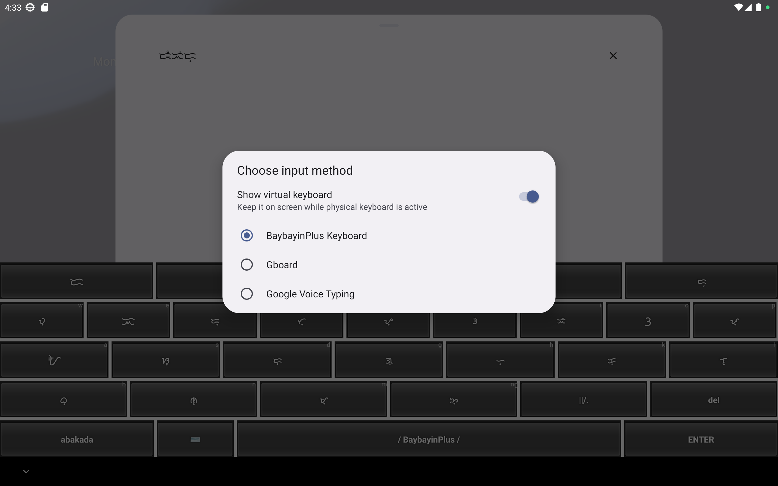
Task: Tap the Baybayin key hinted 'e'
Action: pyautogui.click(x=128, y=320)
